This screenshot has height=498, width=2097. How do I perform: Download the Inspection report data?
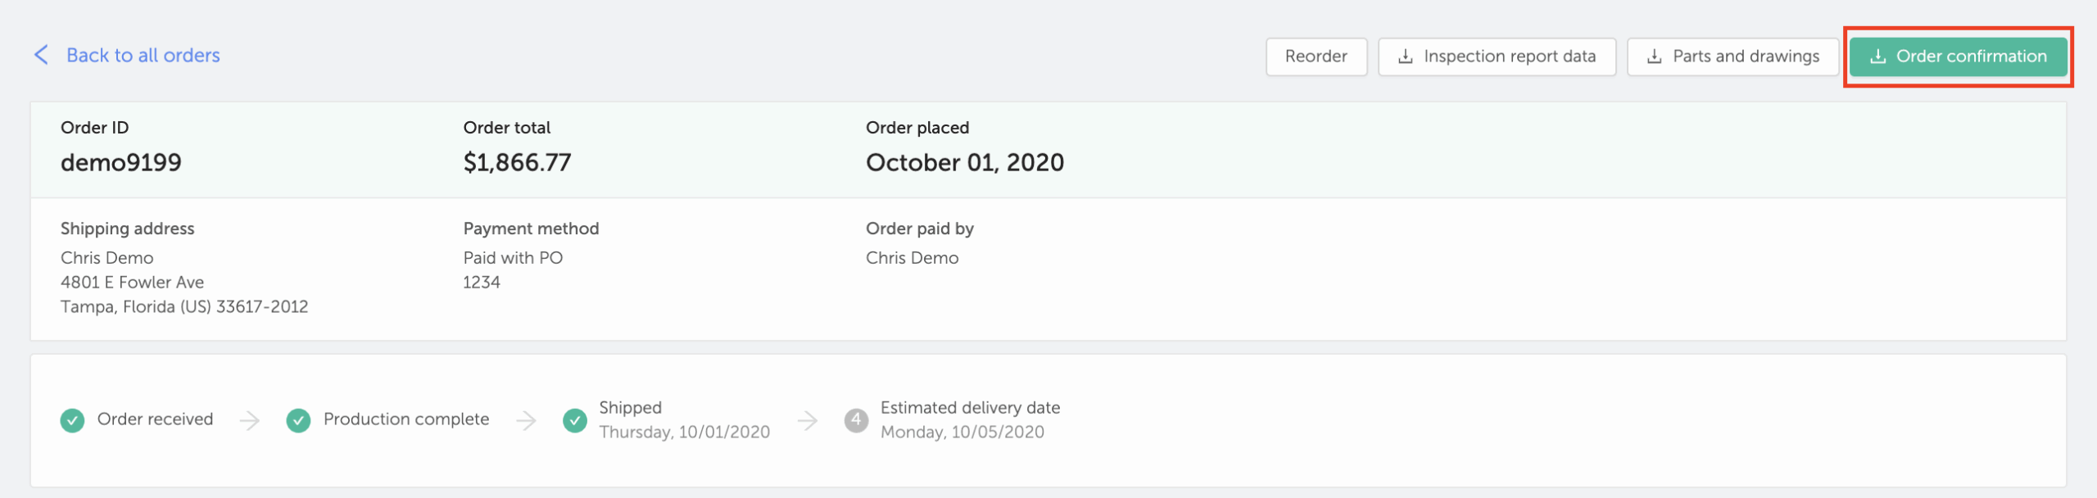[1497, 57]
